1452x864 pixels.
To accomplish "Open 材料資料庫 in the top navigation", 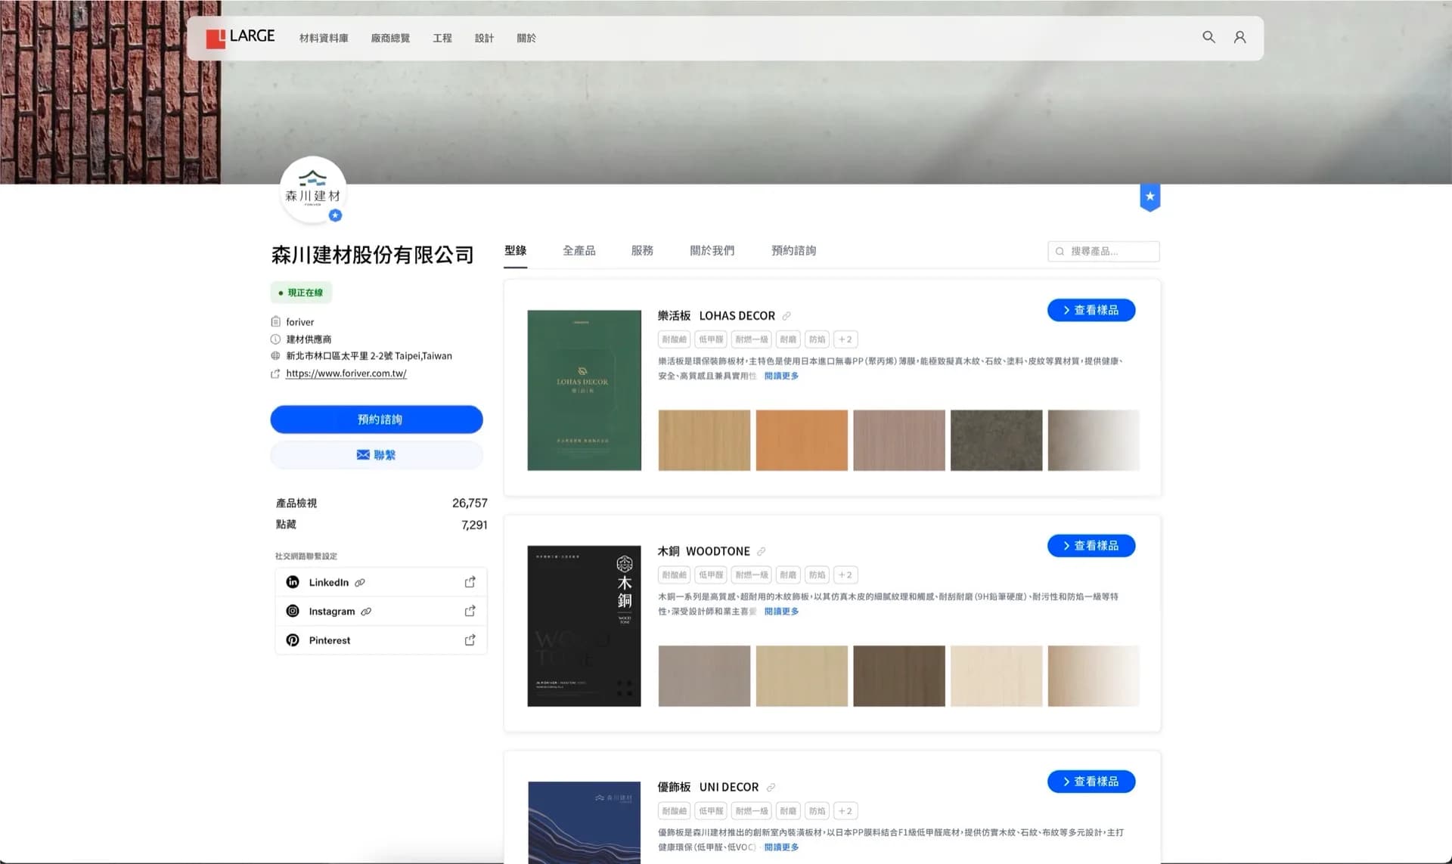I will [324, 38].
